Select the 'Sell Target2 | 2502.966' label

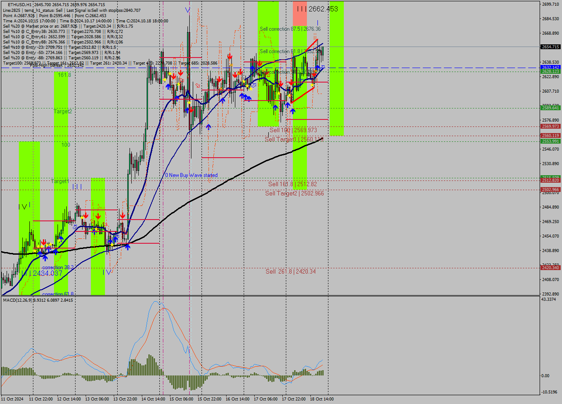tap(294, 193)
